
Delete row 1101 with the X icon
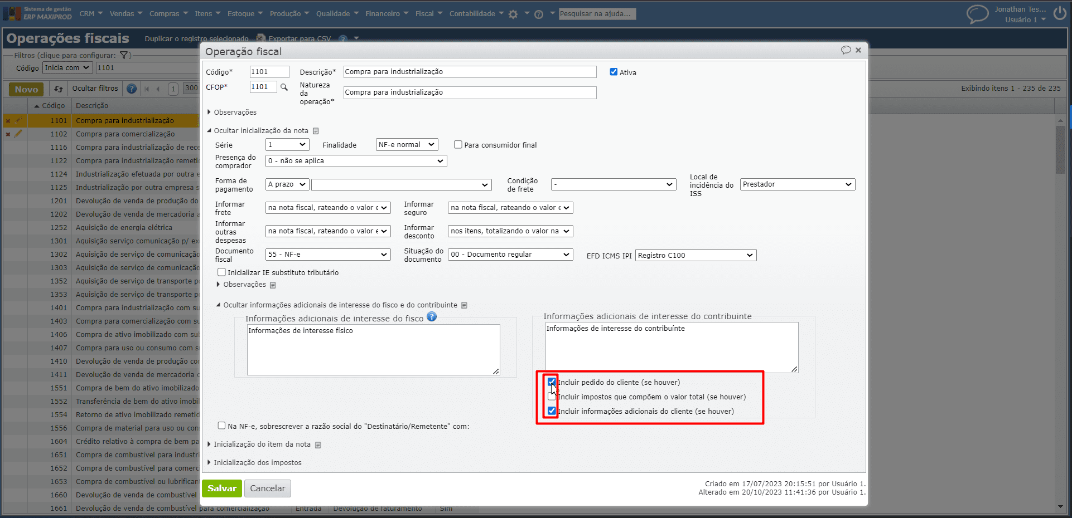pyautogui.click(x=8, y=120)
